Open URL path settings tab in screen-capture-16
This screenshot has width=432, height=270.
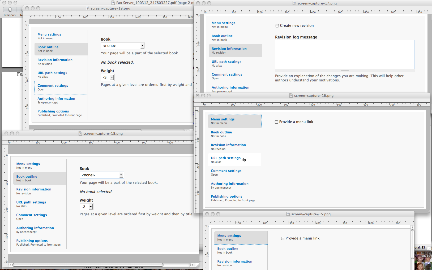pos(234,160)
